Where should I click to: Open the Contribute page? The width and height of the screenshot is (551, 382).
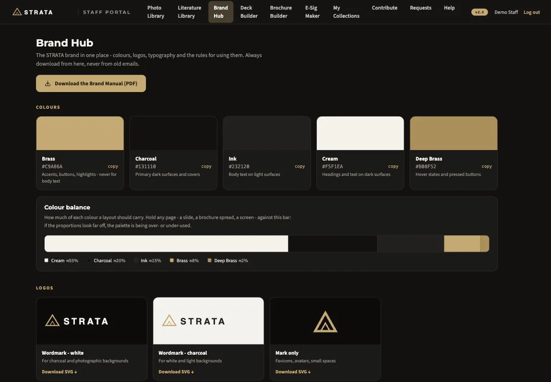[384, 8]
